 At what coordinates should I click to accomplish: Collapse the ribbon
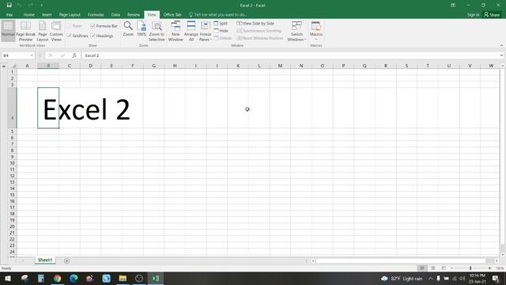click(501, 46)
